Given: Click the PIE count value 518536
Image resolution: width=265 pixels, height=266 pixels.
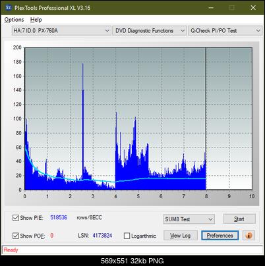Looking at the screenshot, I should tap(59, 217).
